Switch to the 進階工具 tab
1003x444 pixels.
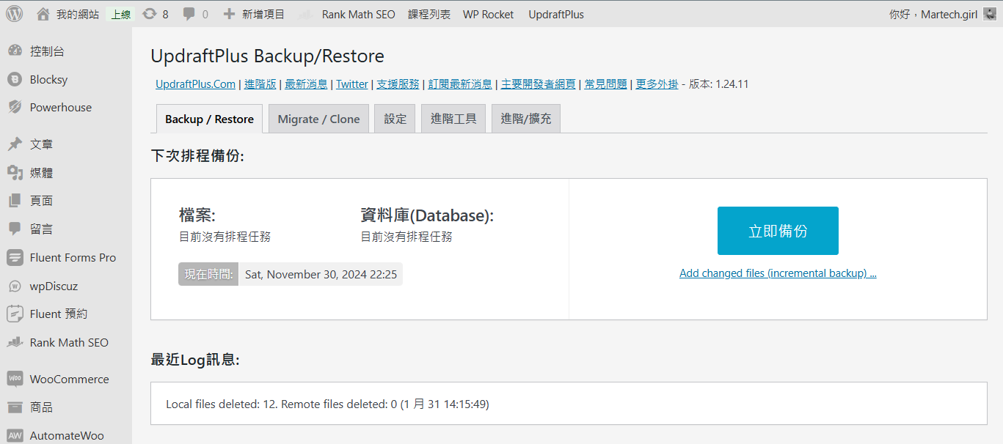pyautogui.click(x=453, y=119)
